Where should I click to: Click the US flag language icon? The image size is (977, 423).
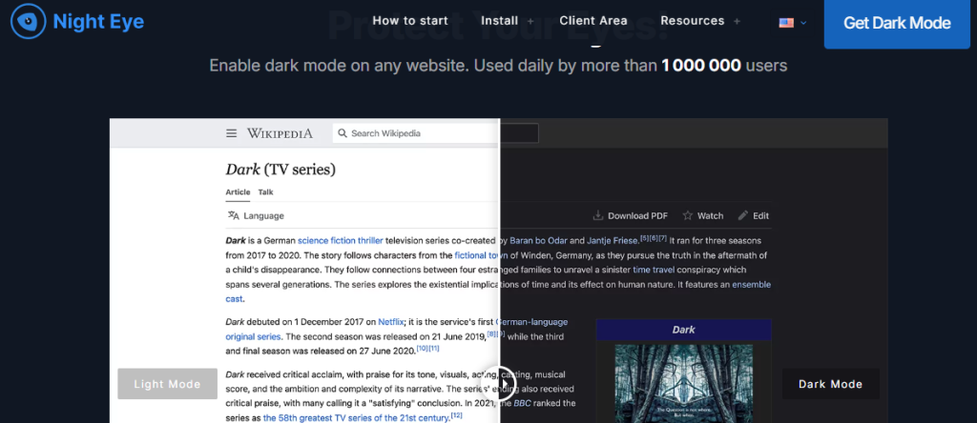pyautogui.click(x=786, y=23)
